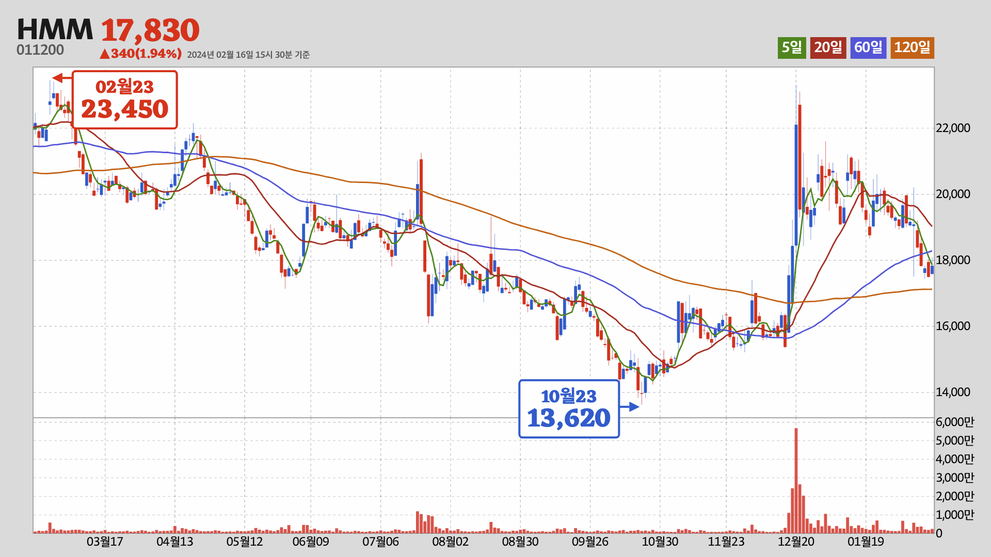This screenshot has height=557, width=991.
Task: Toggle the 20일 moving average legend
Action: coord(828,47)
